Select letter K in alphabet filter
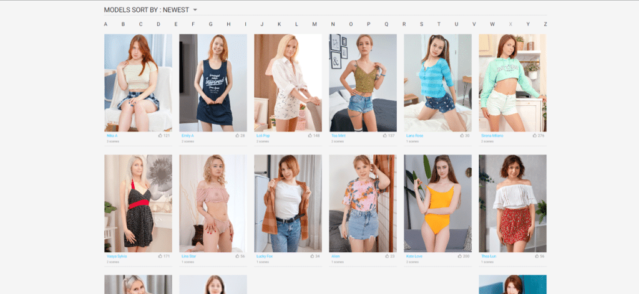This screenshot has width=639, height=294. (x=279, y=24)
